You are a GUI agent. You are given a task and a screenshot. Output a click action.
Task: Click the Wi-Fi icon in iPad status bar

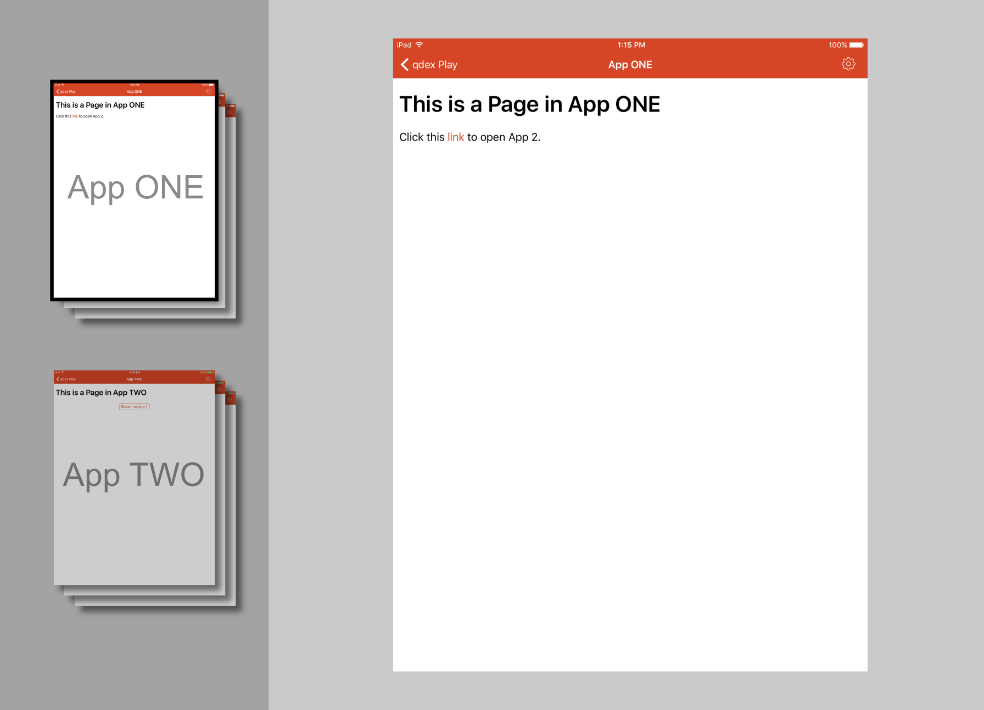point(419,45)
